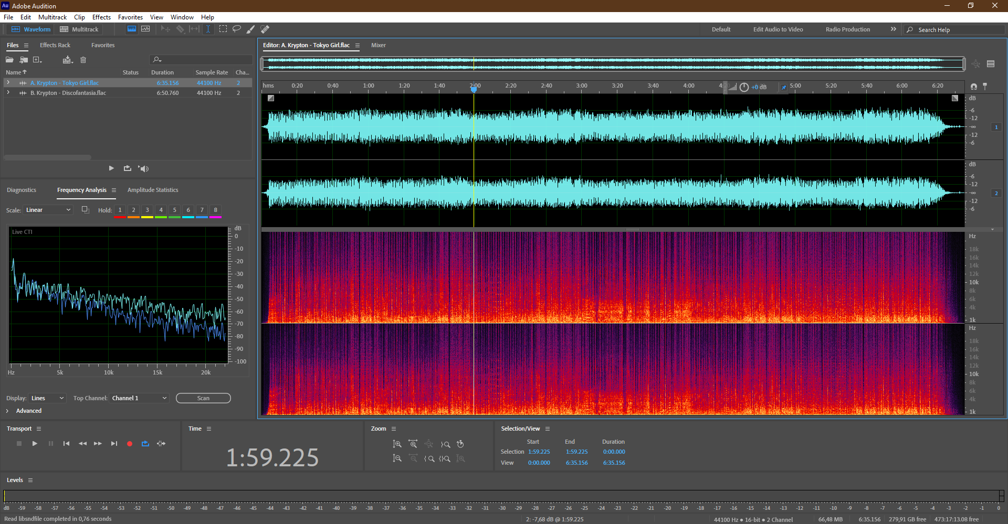The image size is (1008, 524).
Task: Toggle spectral pitch display button
Action: pos(145,29)
